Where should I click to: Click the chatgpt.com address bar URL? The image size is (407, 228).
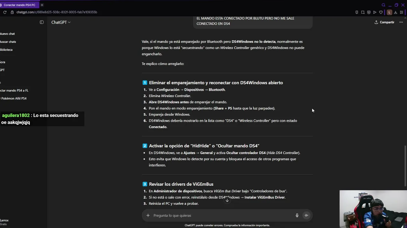click(57, 12)
